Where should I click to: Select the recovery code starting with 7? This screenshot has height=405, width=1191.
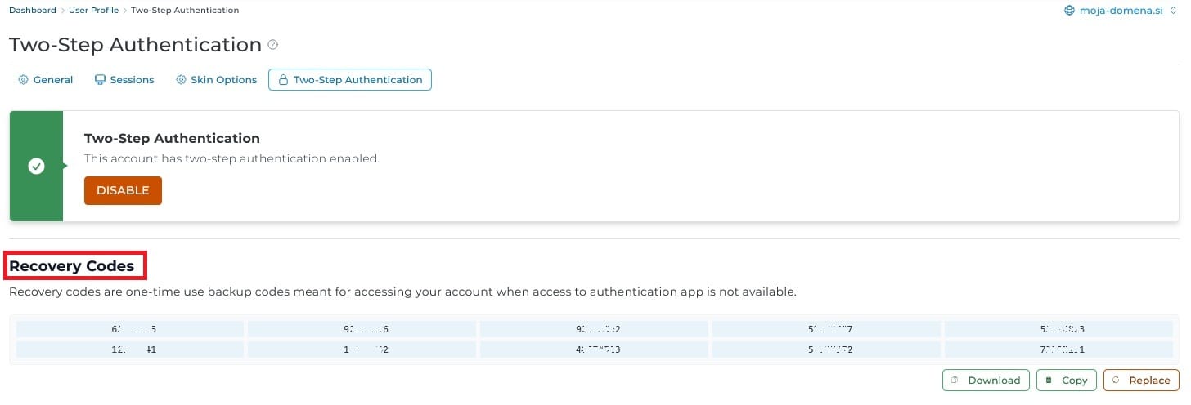tap(1059, 349)
